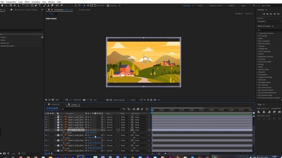Align layers horizontally centered in Align panel

pos(264,112)
